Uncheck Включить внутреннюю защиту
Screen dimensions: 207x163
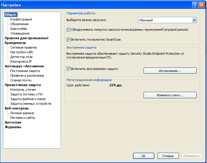pos(68,69)
